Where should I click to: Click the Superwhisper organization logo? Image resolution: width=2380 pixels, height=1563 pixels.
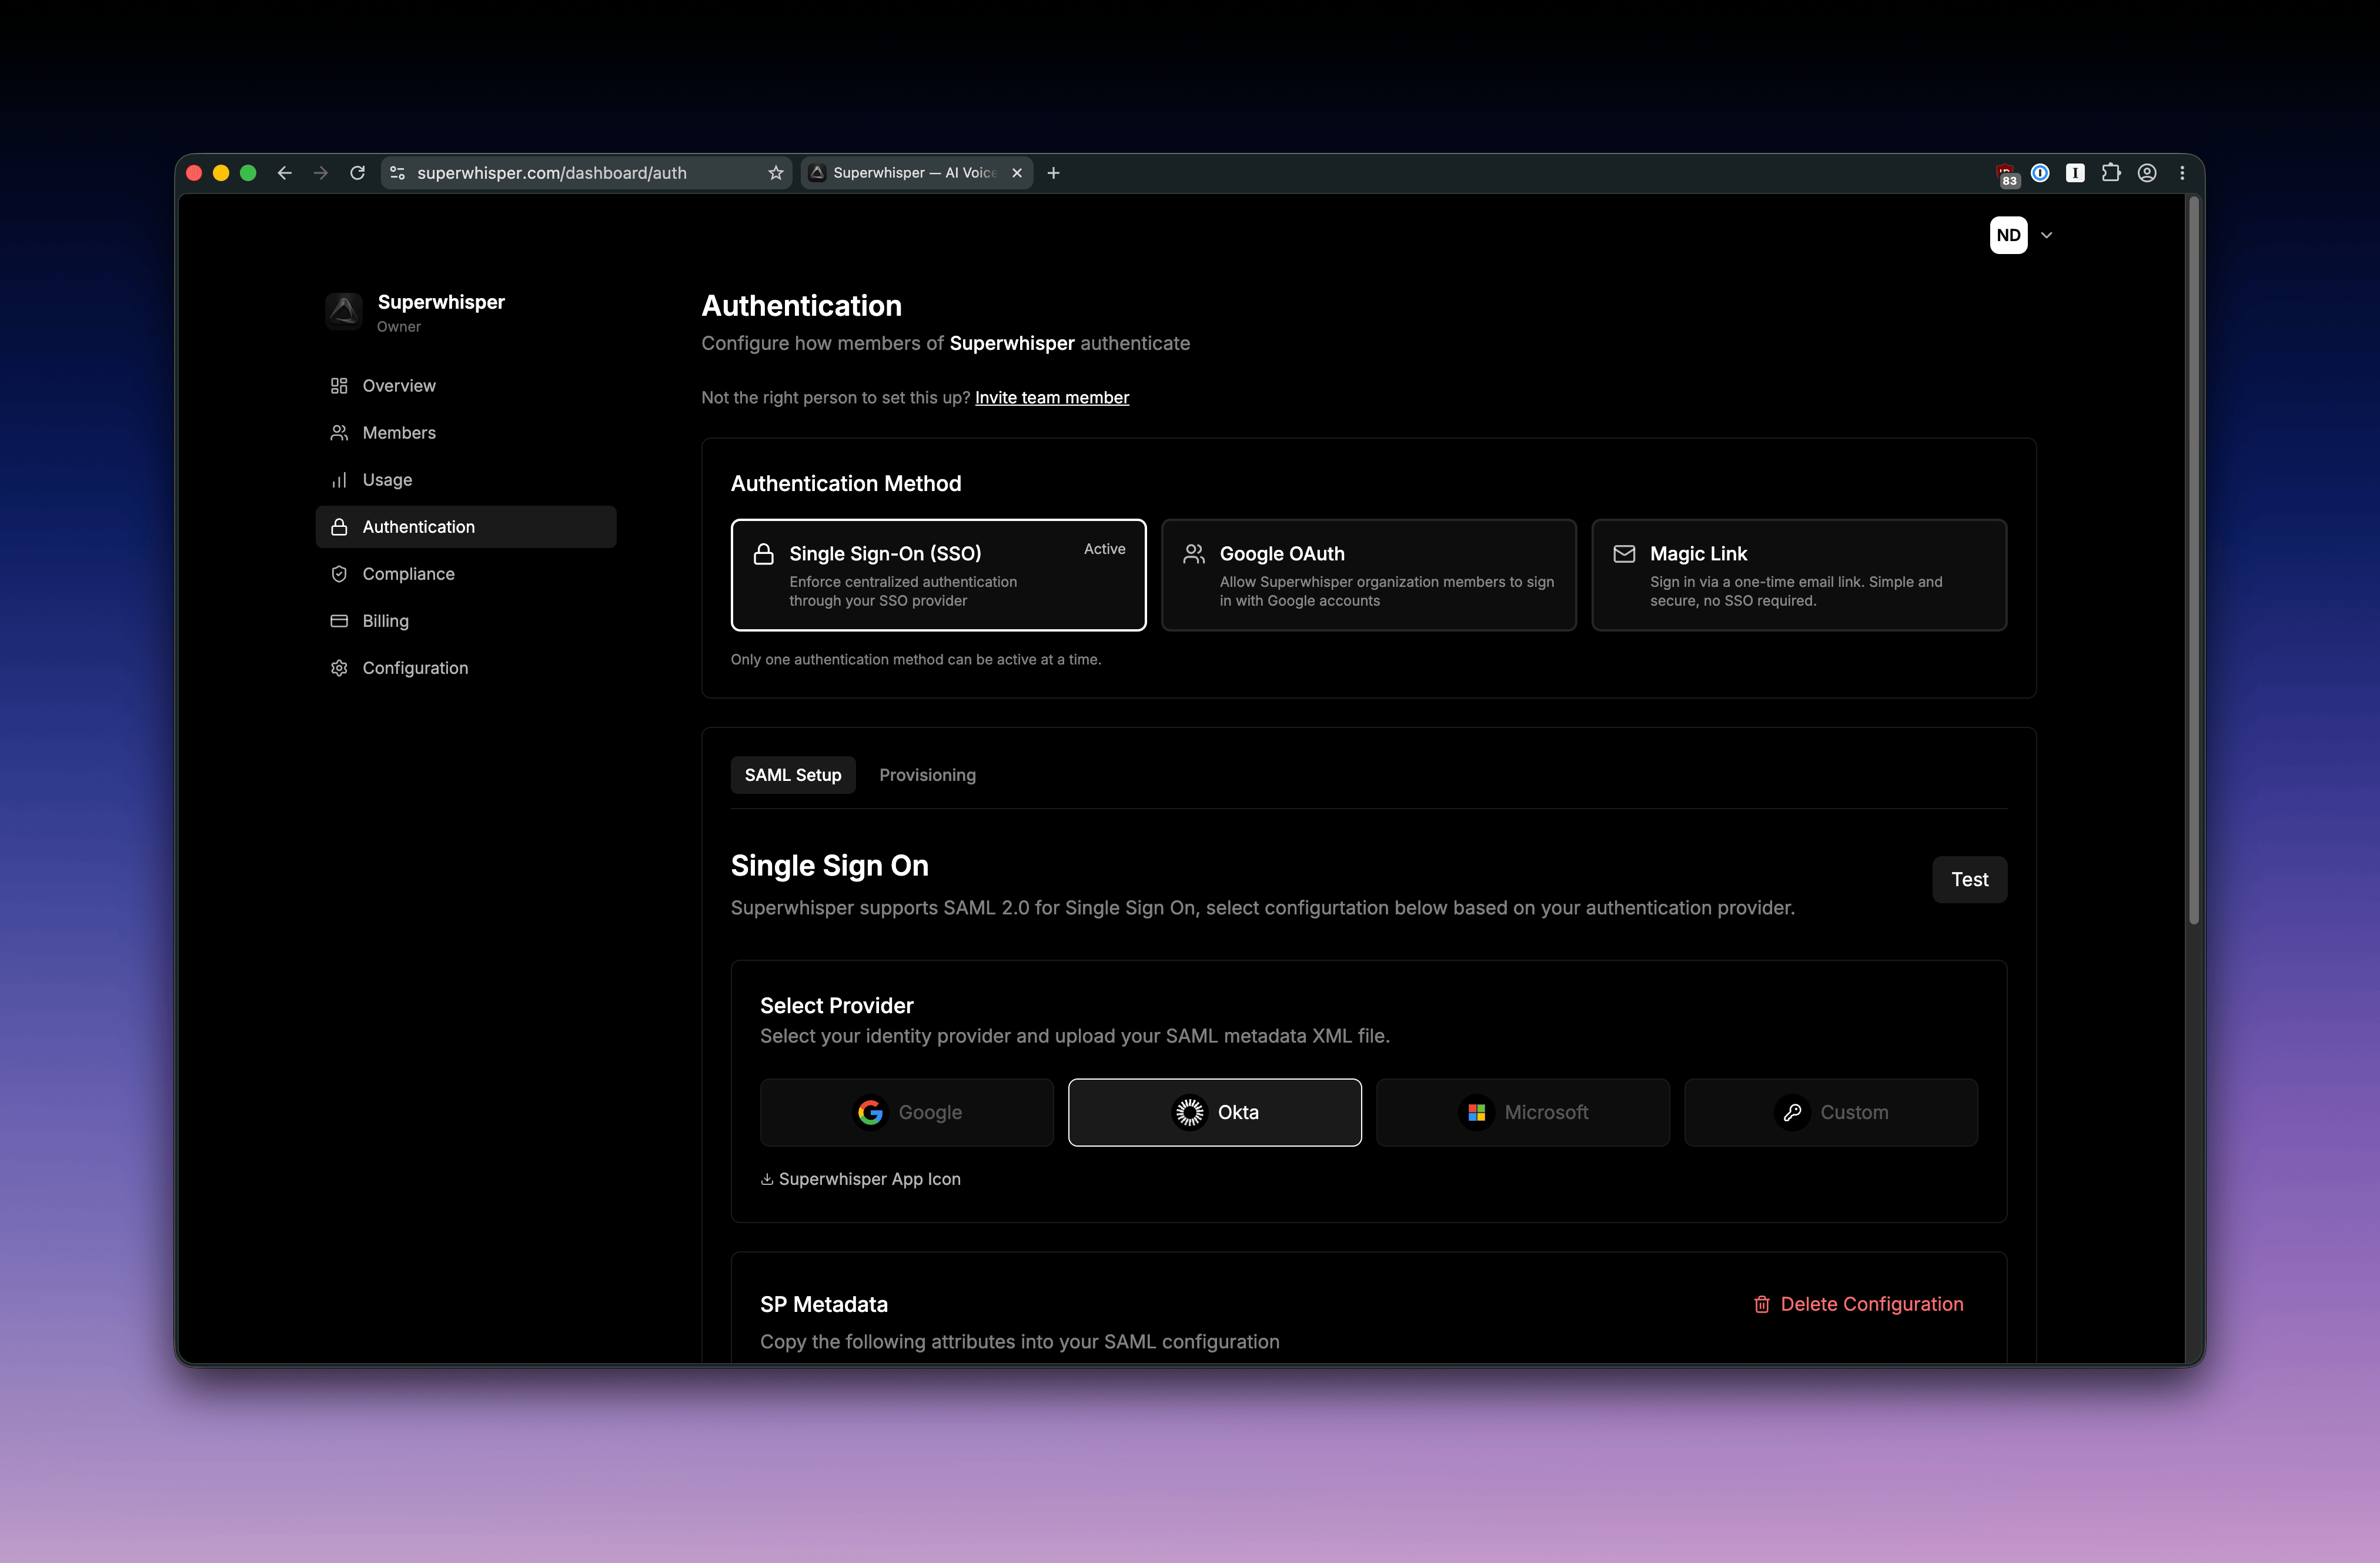coord(344,311)
